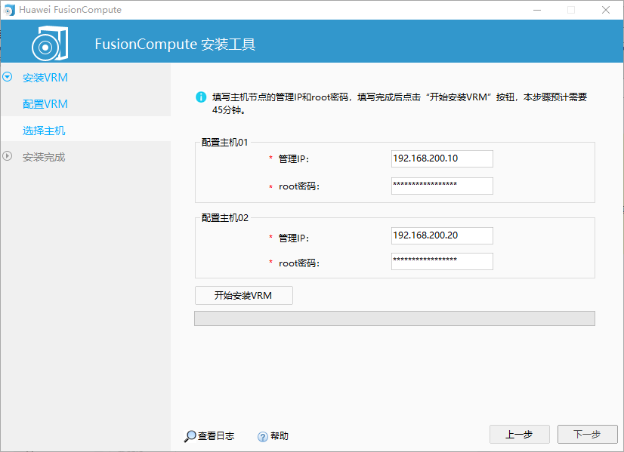
Task: Click the magnifier icon next to 查看日志
Action: [x=190, y=436]
